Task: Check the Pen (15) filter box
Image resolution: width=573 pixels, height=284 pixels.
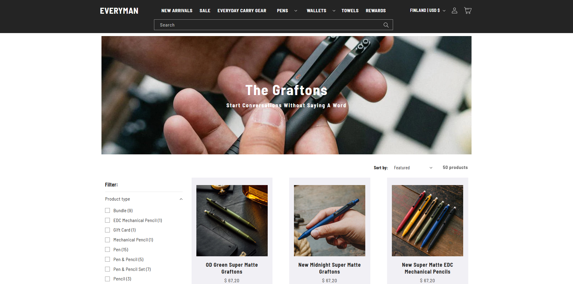Action: coord(107,249)
